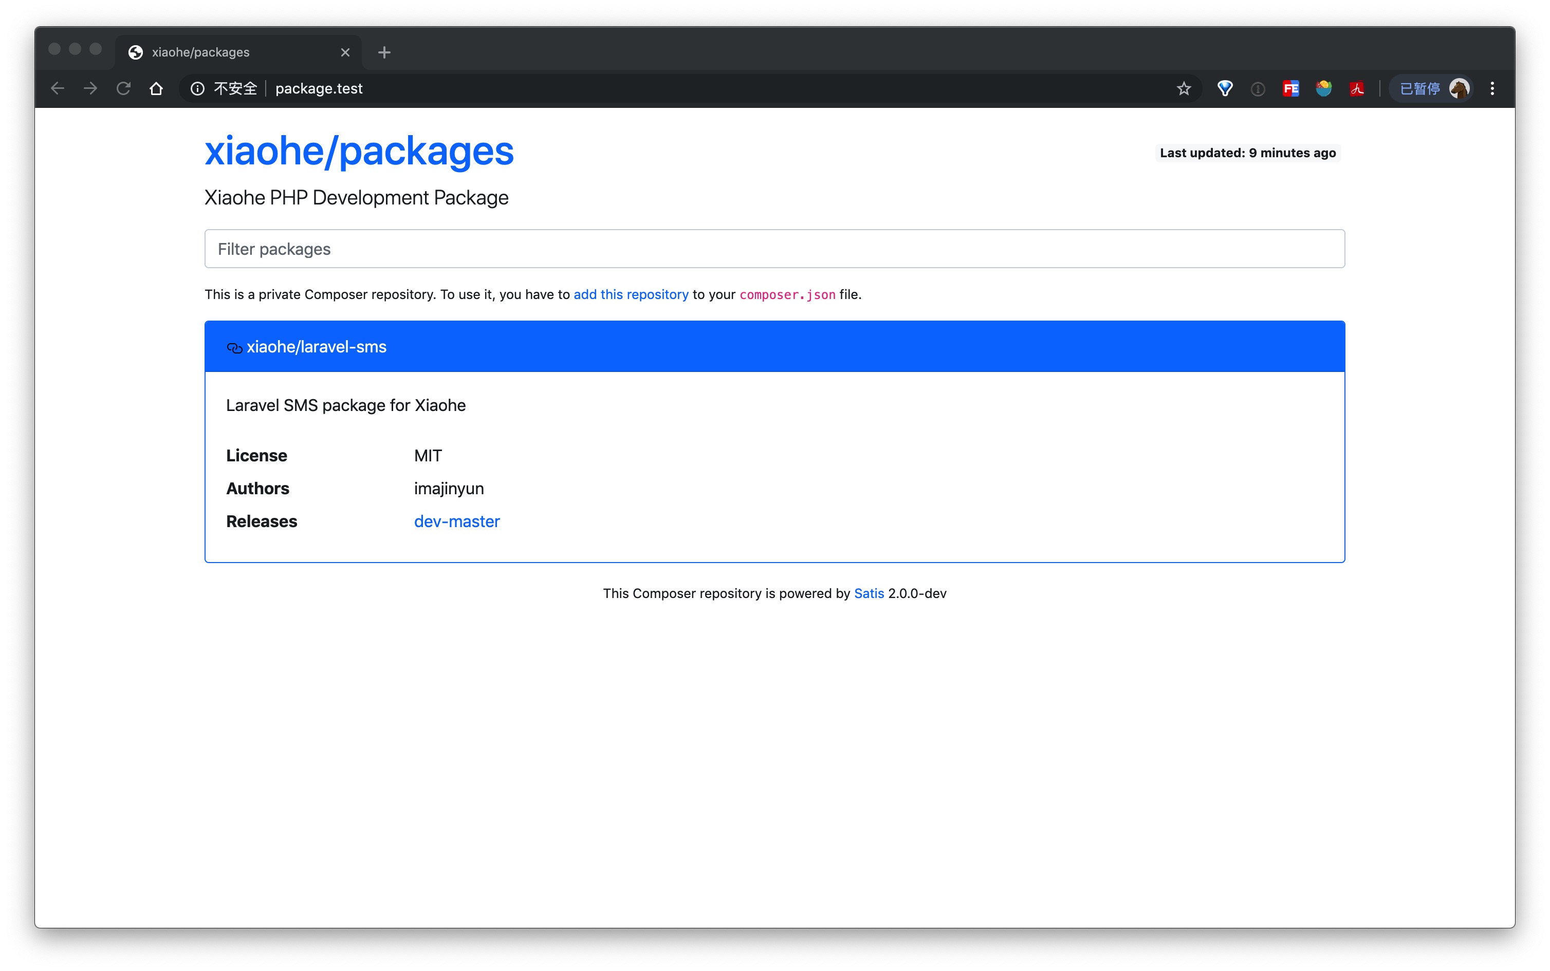The width and height of the screenshot is (1550, 971).
Task: Click the License label
Action: [x=256, y=455]
